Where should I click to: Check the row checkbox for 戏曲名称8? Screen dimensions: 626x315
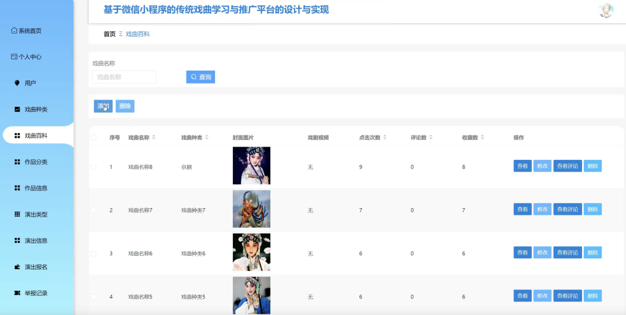click(x=94, y=167)
